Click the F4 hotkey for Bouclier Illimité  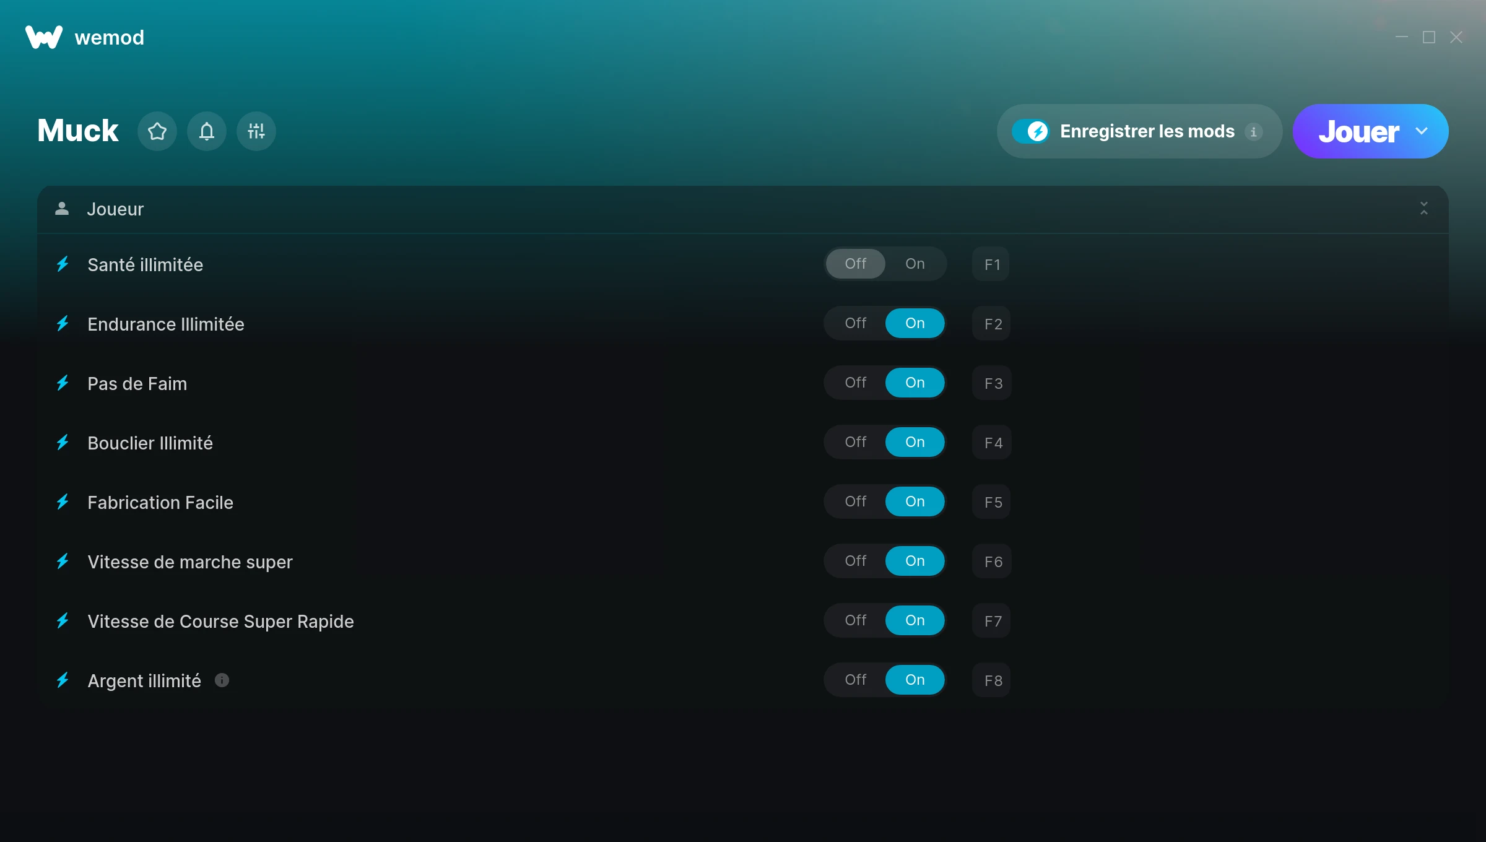point(993,443)
